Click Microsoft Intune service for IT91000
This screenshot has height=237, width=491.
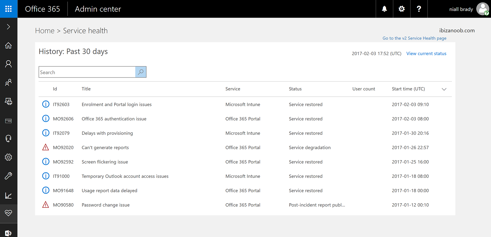click(x=243, y=176)
